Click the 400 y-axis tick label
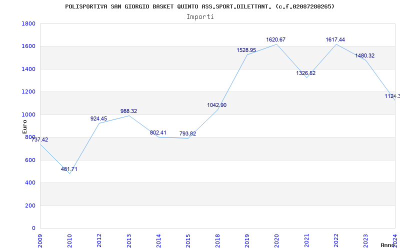 tap(30, 183)
